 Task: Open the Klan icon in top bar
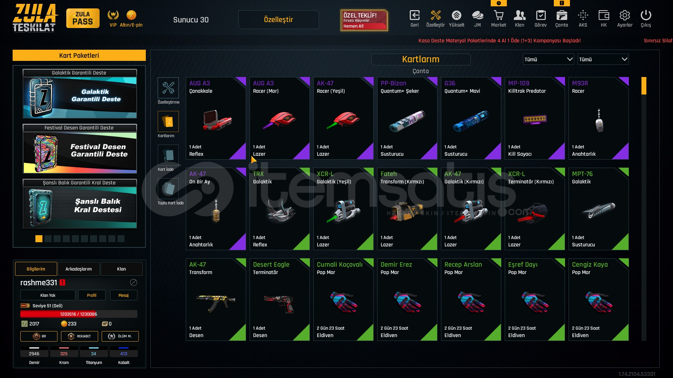(x=519, y=15)
